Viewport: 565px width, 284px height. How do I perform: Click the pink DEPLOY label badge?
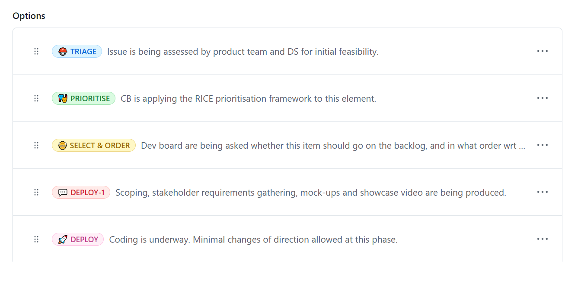click(78, 240)
